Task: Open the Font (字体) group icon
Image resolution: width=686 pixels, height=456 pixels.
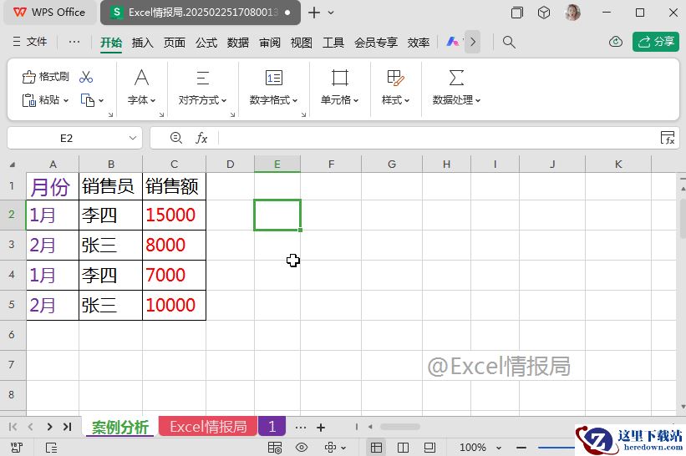Action: pos(141,78)
